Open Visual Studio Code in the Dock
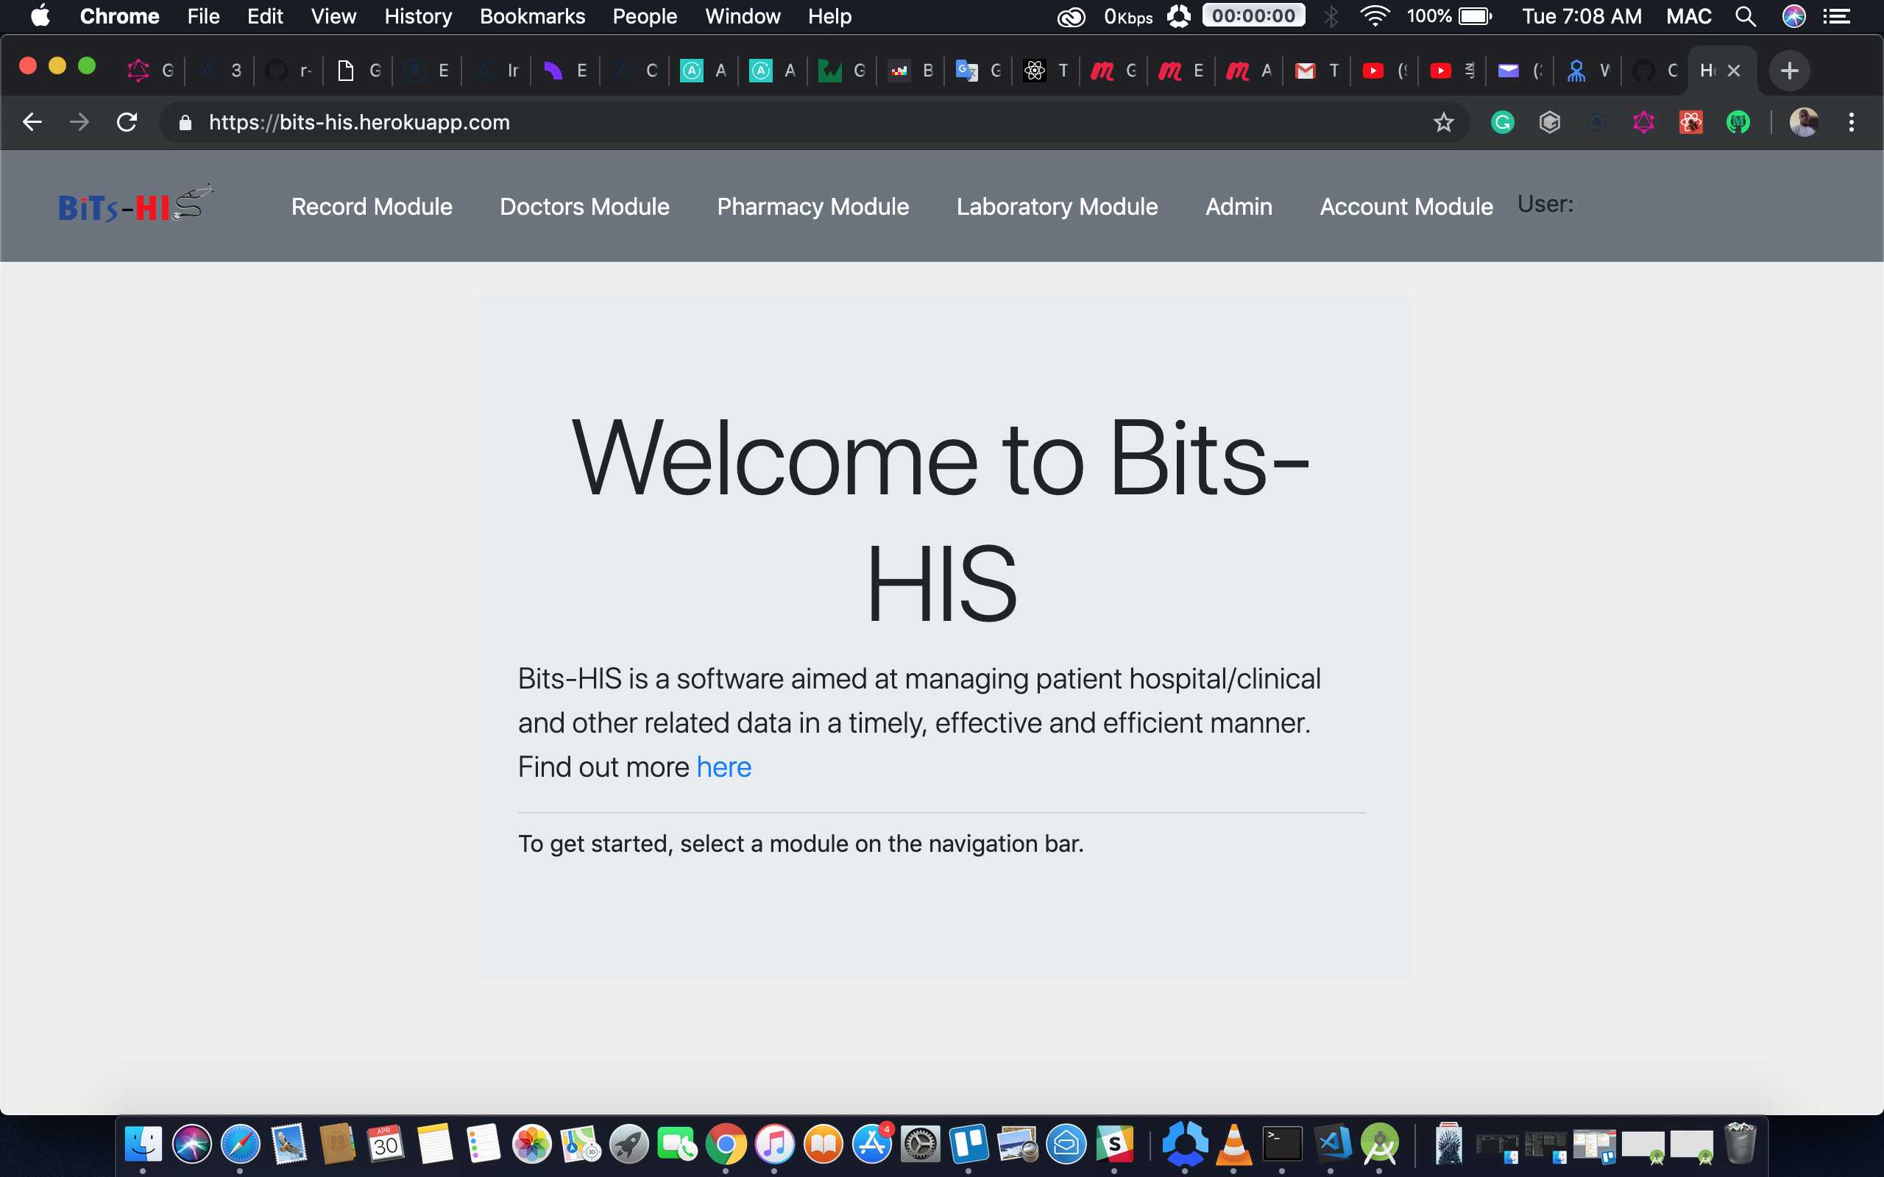Viewport: 1884px width, 1177px height. click(x=1331, y=1145)
